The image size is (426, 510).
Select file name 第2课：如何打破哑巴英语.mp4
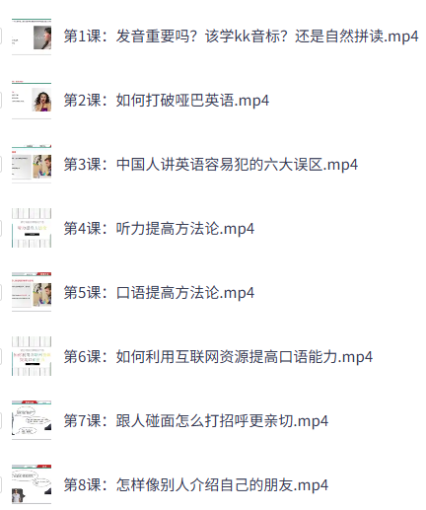pos(167,101)
